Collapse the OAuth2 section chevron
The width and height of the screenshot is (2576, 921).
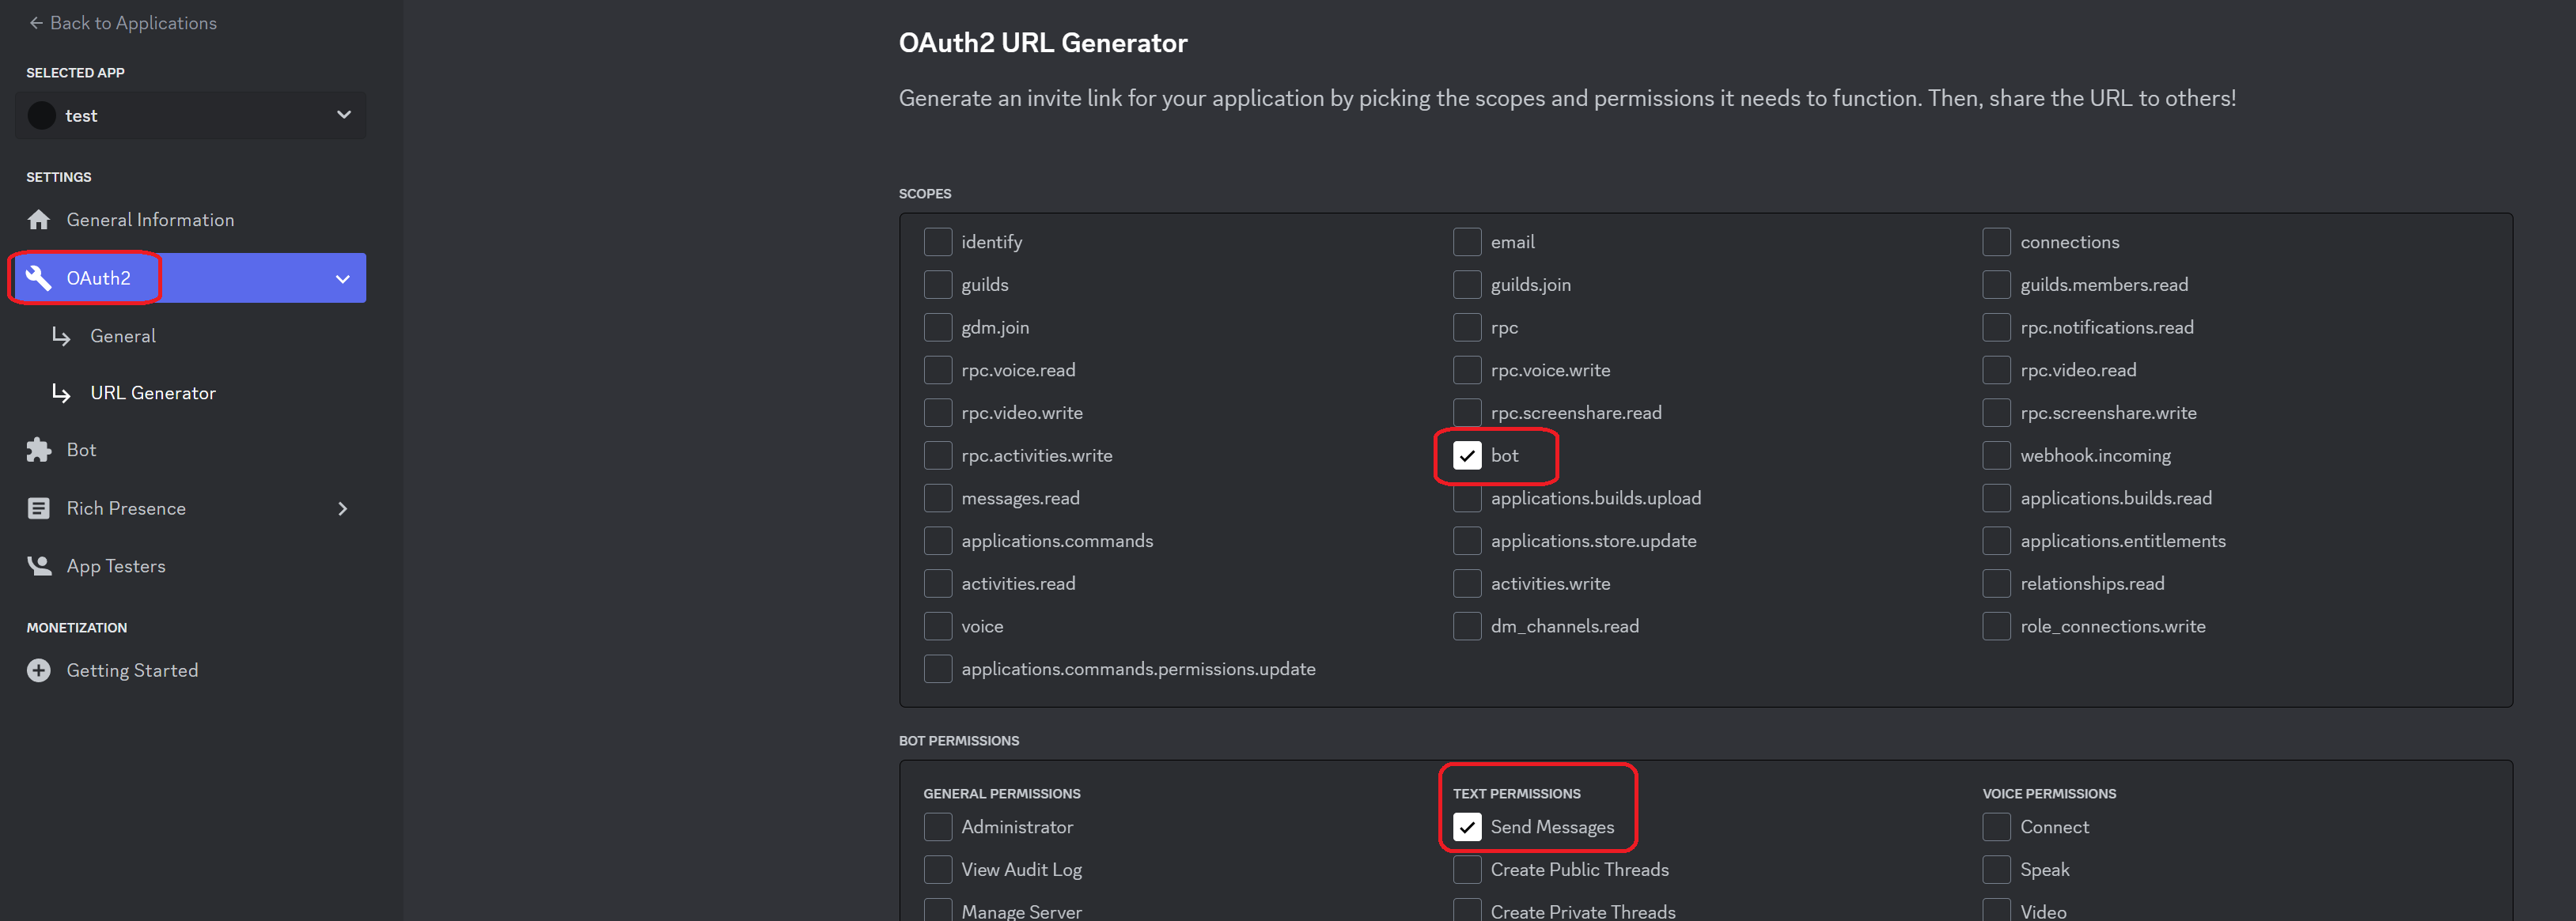343,279
